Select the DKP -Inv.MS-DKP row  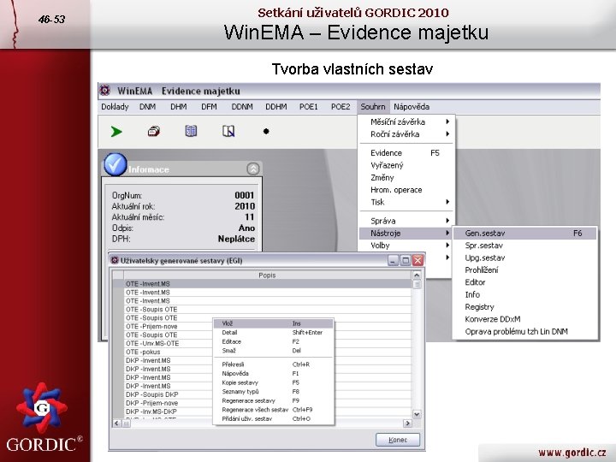click(x=169, y=412)
